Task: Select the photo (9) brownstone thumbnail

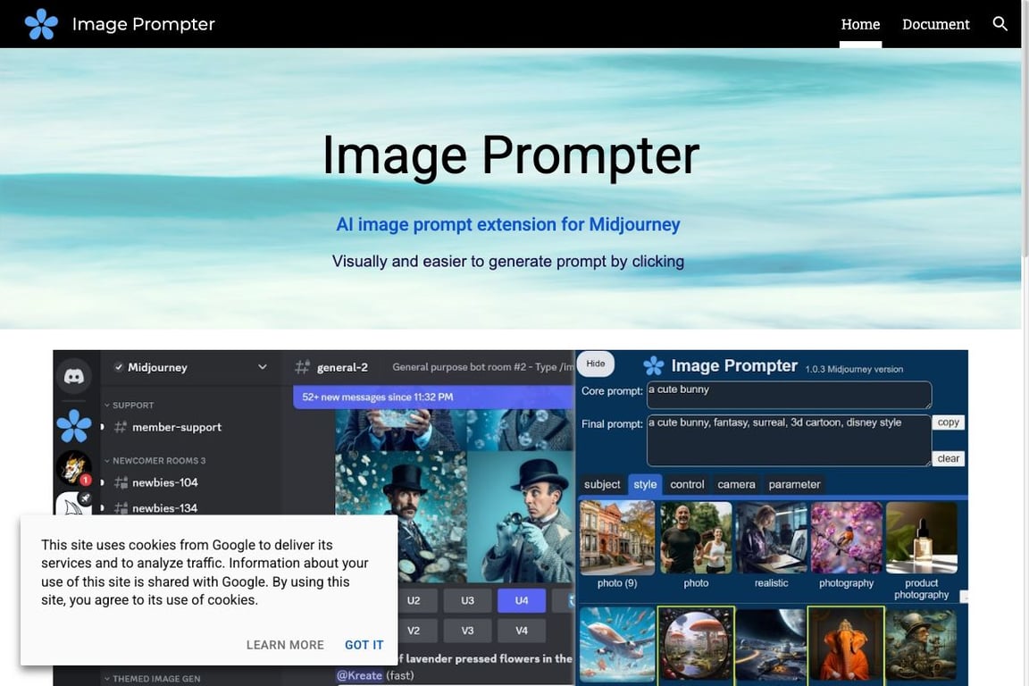Action: [617, 539]
